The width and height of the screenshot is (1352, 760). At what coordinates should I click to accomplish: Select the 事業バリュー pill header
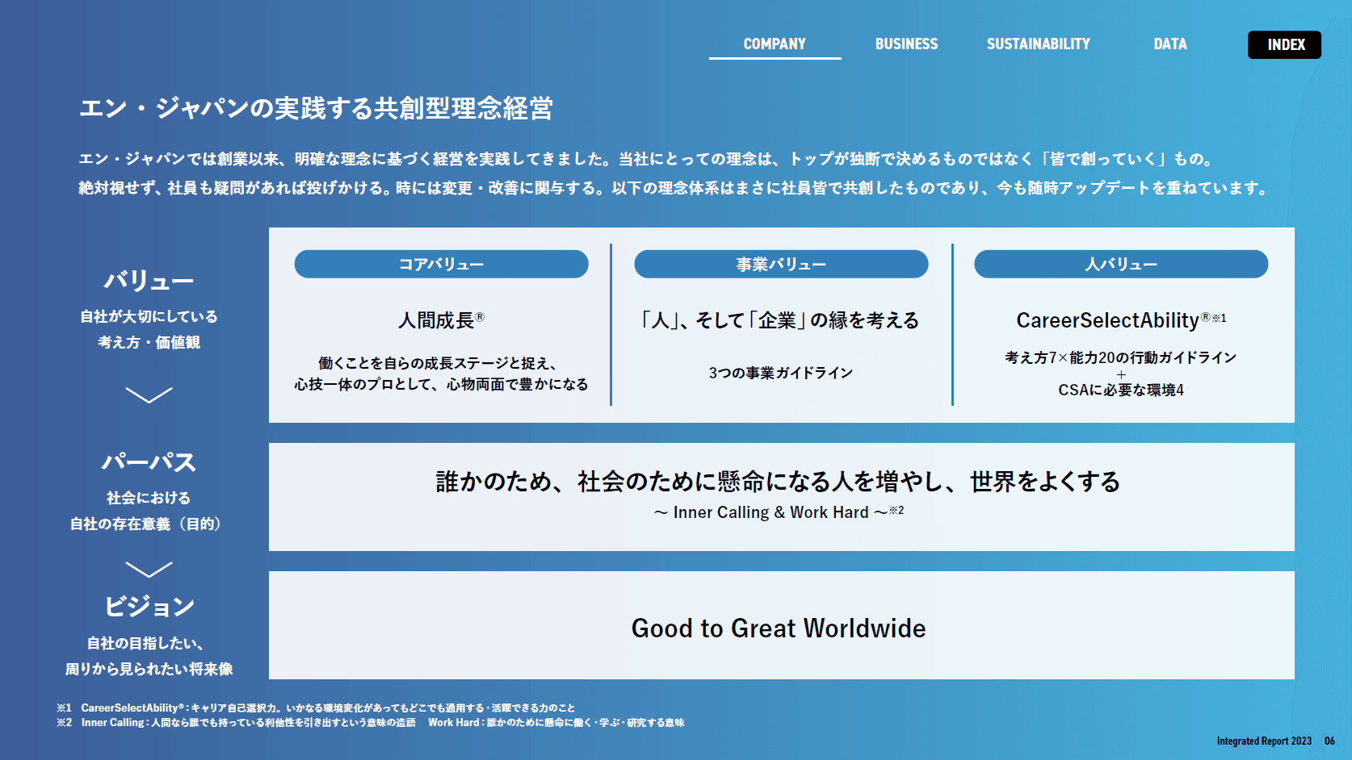781,265
